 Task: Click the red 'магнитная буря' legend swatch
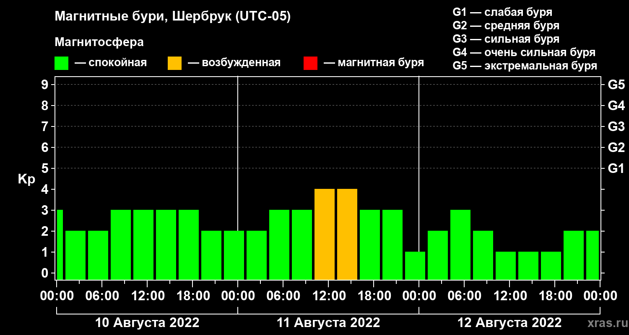pos(310,63)
